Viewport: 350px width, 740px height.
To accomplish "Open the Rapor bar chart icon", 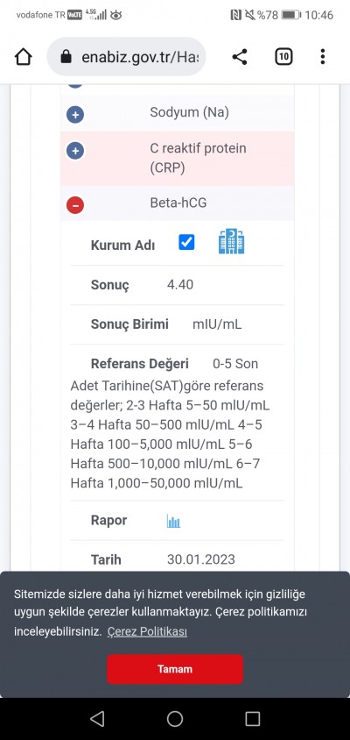I will coord(173,521).
